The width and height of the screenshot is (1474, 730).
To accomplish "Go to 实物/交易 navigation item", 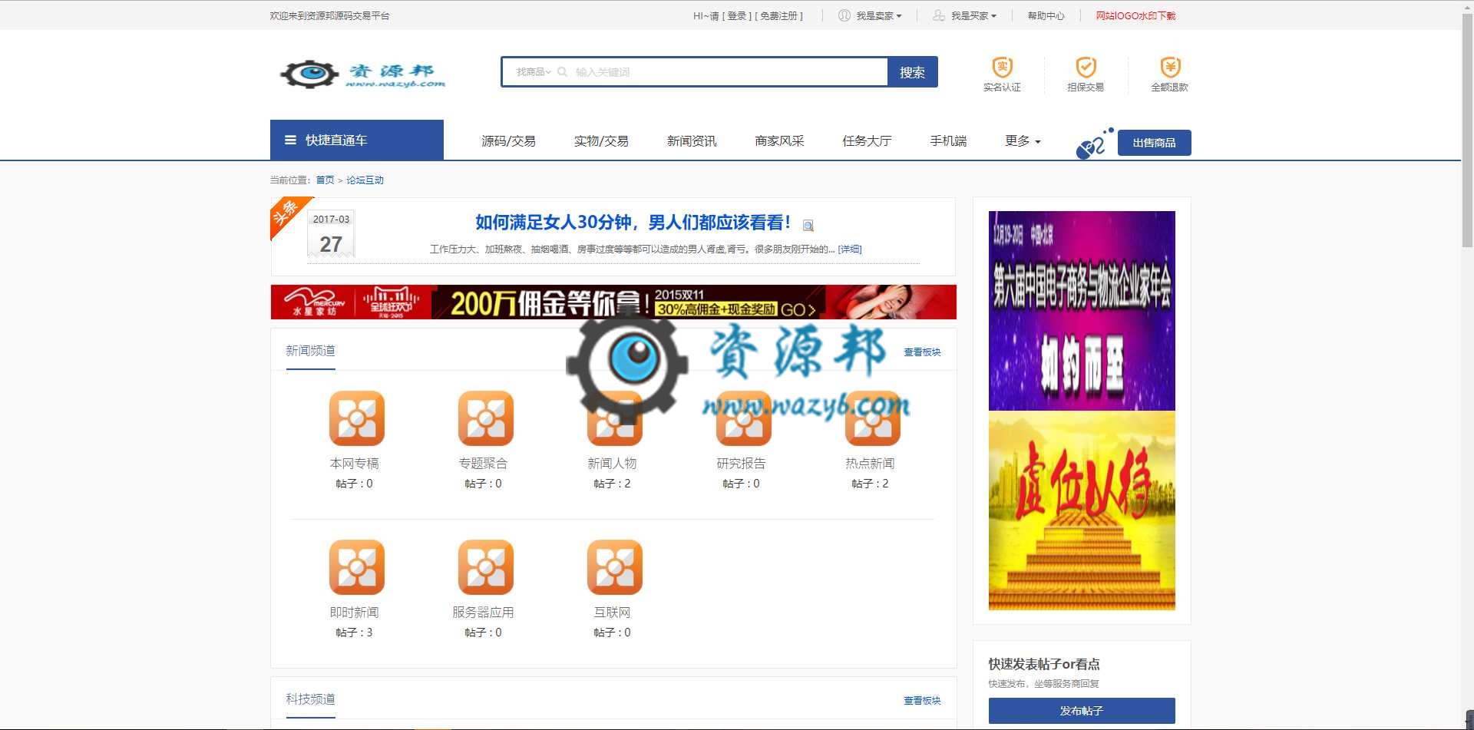I will pyautogui.click(x=601, y=141).
